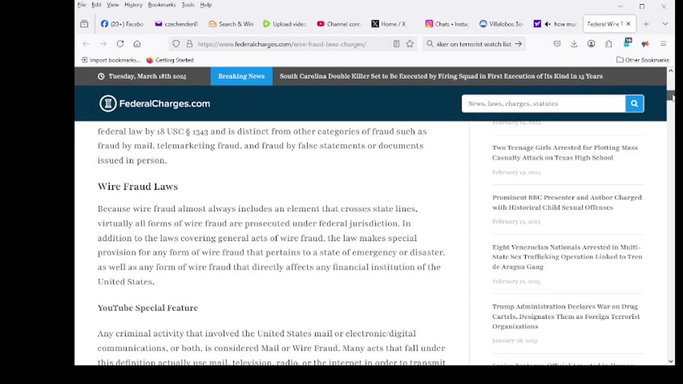Switch to the Yahoo 'how muc' tab
The height and width of the screenshot is (384, 683).
click(x=555, y=24)
